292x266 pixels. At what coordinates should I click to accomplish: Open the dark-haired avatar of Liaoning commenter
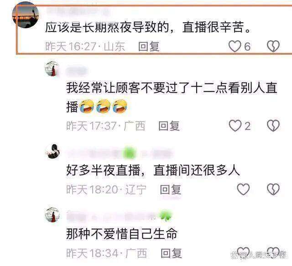point(52,151)
